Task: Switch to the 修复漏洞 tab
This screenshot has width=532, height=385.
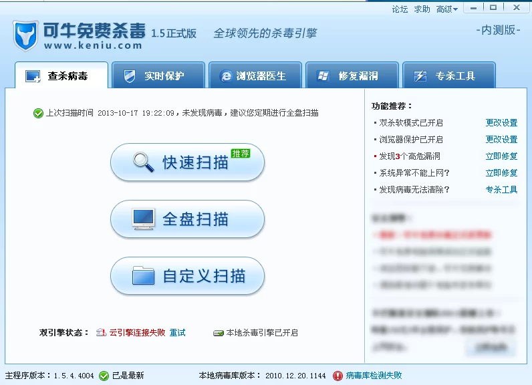Action: pyautogui.click(x=352, y=76)
